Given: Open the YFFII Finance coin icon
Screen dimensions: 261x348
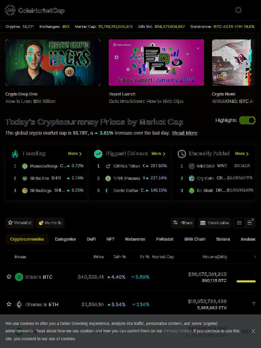Looking at the screenshot, I should point(108,178).
